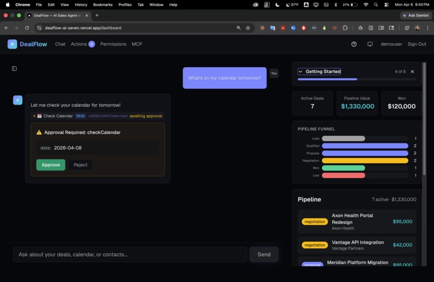Click the Ask Gemini button
The width and height of the screenshot is (434, 282).
(416, 16)
